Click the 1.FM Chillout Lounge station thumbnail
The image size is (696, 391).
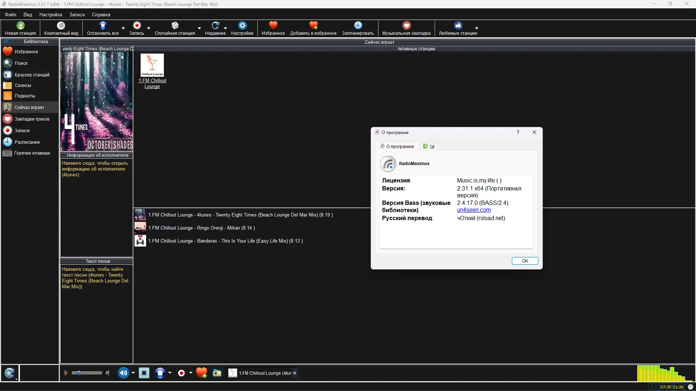(x=152, y=65)
